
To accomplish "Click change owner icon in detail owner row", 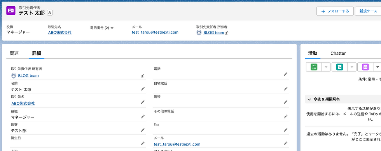I will tap(143, 76).
